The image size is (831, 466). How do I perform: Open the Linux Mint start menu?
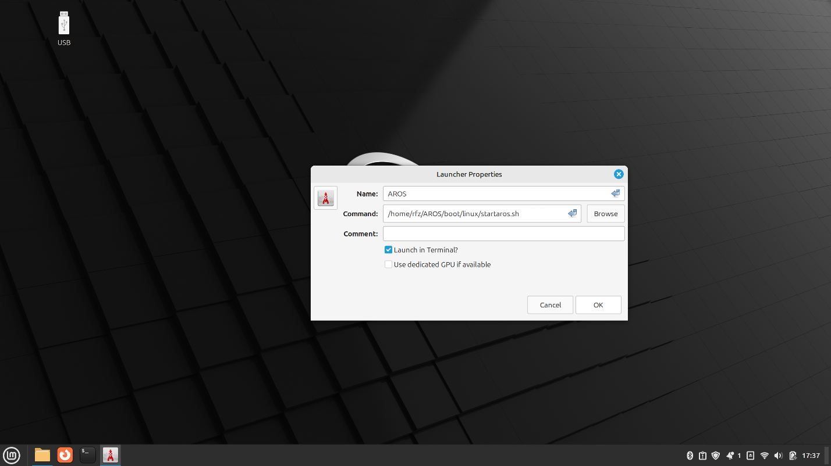(12, 455)
